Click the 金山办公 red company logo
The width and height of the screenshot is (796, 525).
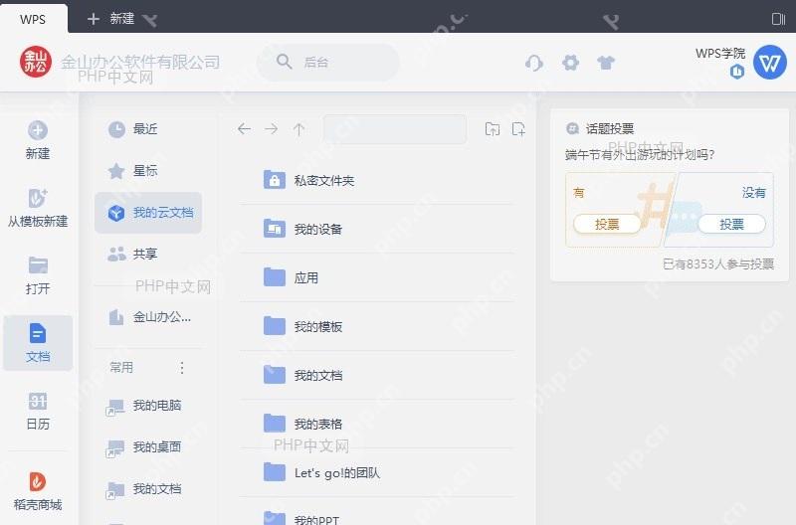click(x=36, y=62)
